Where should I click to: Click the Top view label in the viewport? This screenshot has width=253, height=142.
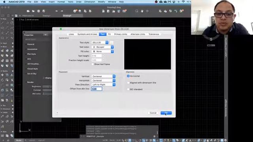22,20
